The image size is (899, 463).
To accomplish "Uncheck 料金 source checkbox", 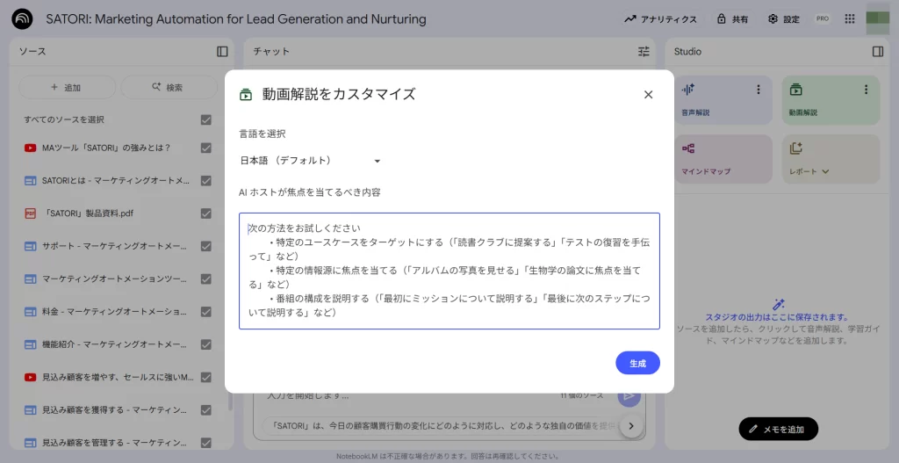I will click(205, 312).
